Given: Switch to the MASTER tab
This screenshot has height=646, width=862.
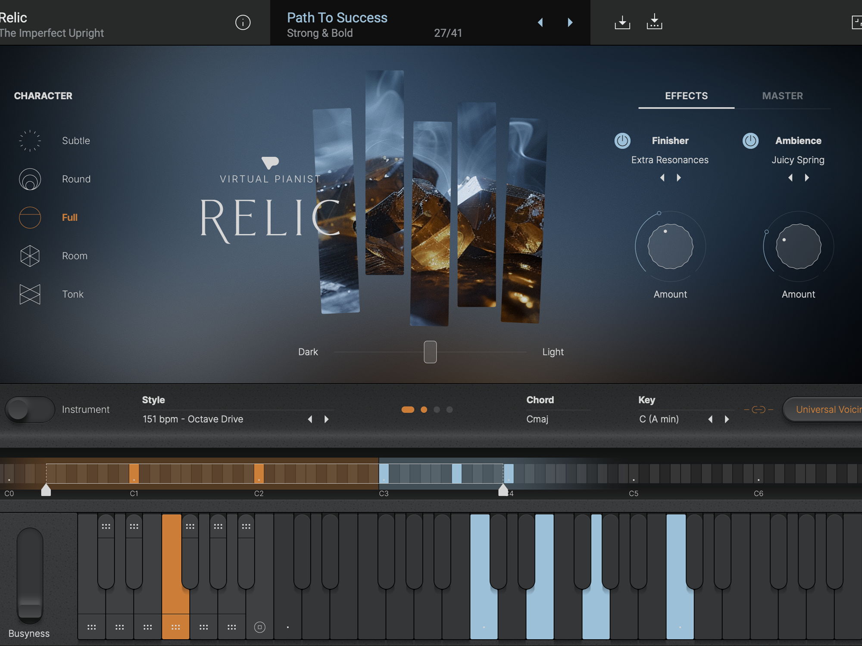Looking at the screenshot, I should (x=782, y=96).
